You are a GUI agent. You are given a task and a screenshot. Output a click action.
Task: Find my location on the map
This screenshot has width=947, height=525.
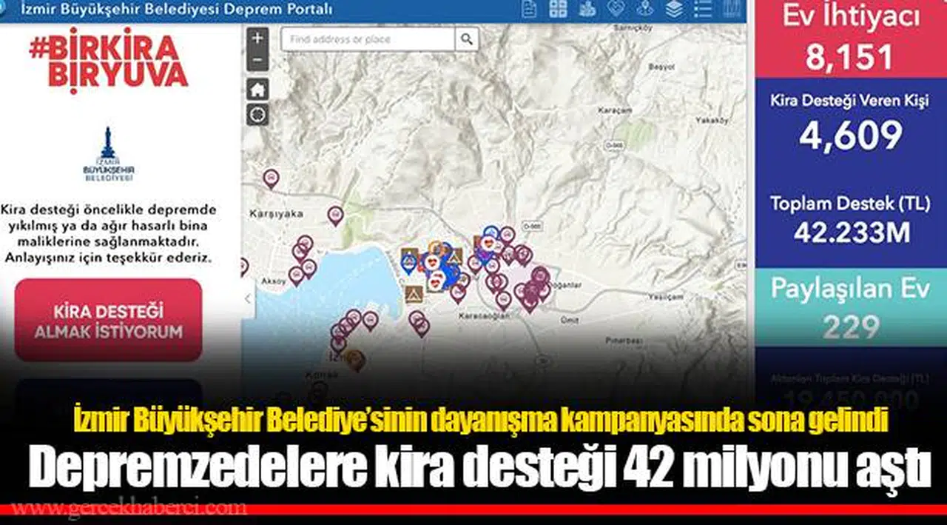point(257,115)
